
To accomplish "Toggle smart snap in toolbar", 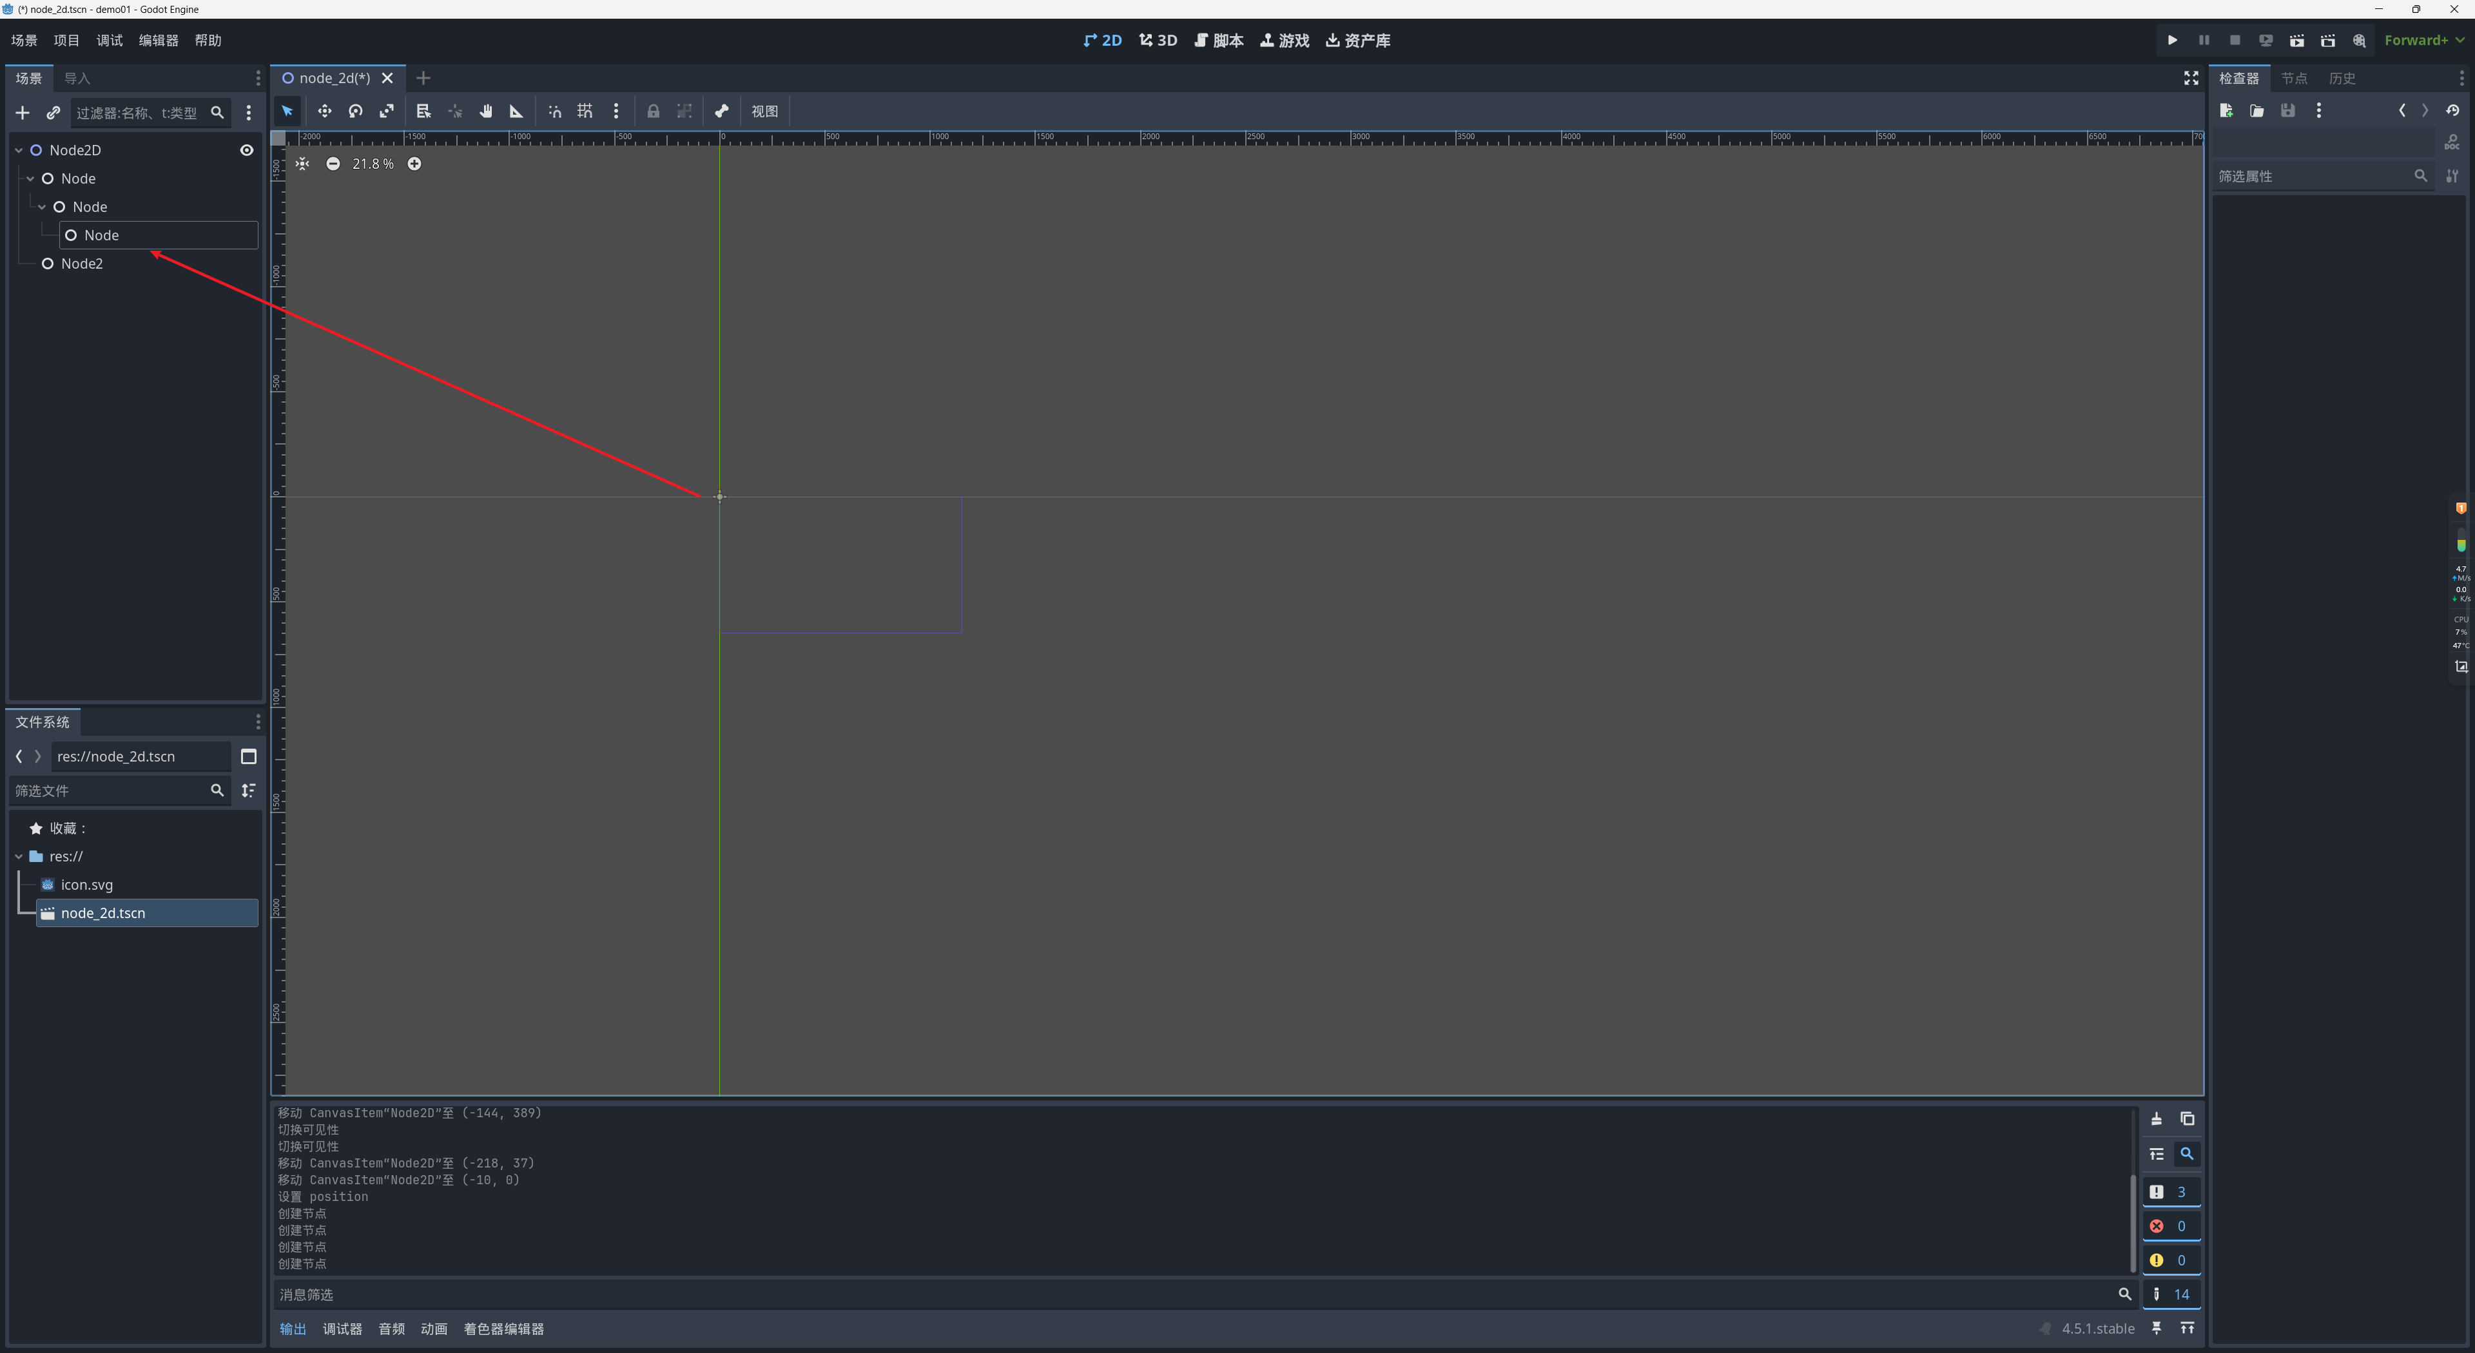I will coord(554,111).
